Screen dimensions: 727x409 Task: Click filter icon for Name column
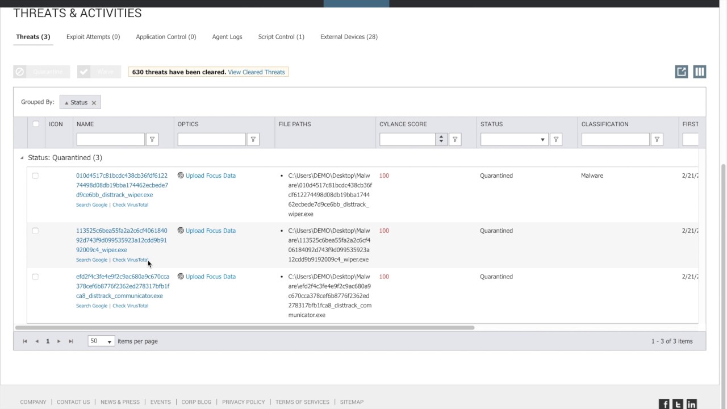[x=152, y=139]
